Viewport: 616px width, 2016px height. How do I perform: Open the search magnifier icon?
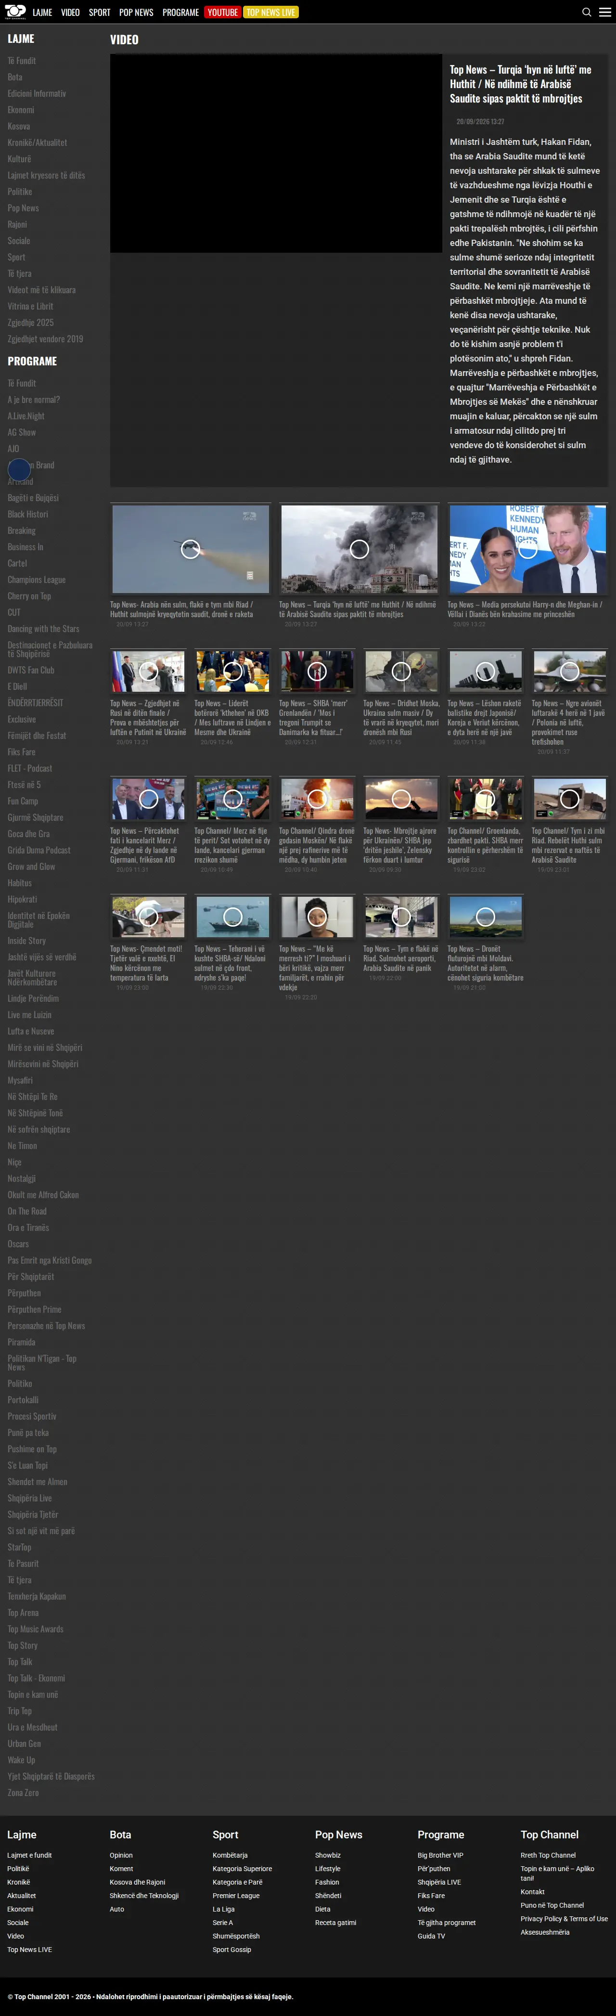586,13
